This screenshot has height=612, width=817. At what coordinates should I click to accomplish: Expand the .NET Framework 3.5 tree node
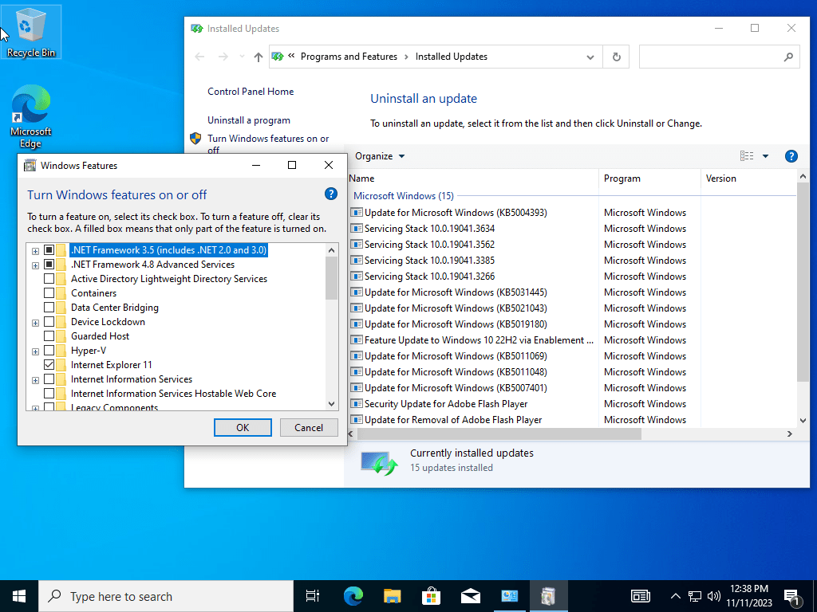35,251
